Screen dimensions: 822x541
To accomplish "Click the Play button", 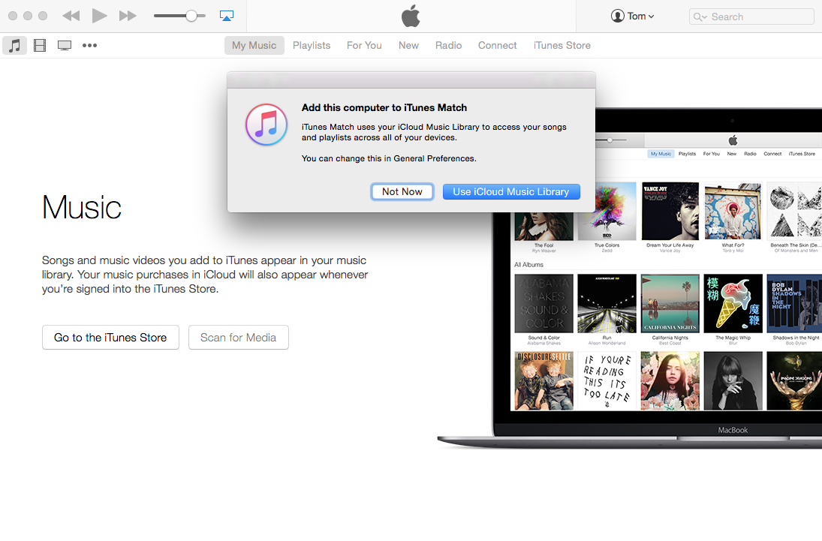I will click(x=99, y=16).
